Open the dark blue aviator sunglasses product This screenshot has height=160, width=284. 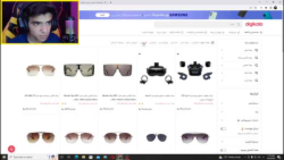point(157,138)
